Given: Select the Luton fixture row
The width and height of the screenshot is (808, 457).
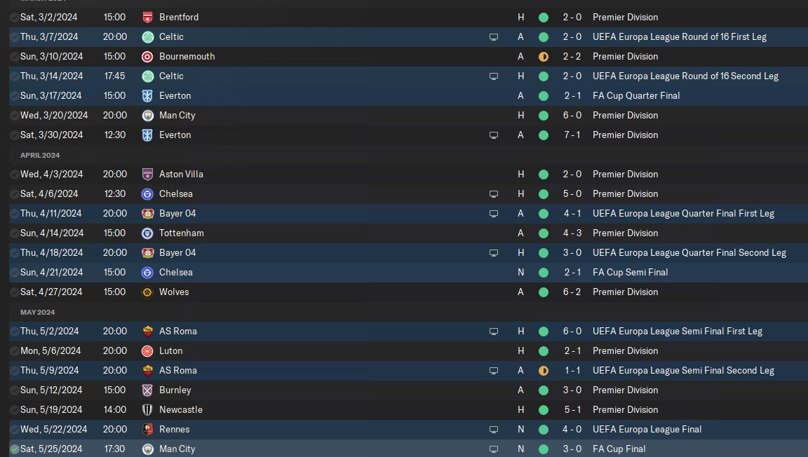Looking at the screenshot, I should 408,351.
